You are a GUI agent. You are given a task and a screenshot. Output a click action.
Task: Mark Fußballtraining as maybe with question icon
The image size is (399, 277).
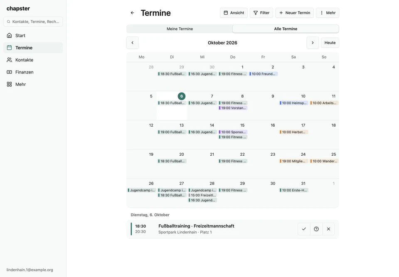coord(316,229)
